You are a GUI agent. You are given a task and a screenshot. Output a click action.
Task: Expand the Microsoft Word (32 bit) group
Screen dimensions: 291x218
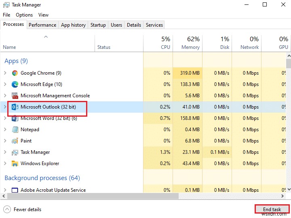pyautogui.click(x=5, y=118)
